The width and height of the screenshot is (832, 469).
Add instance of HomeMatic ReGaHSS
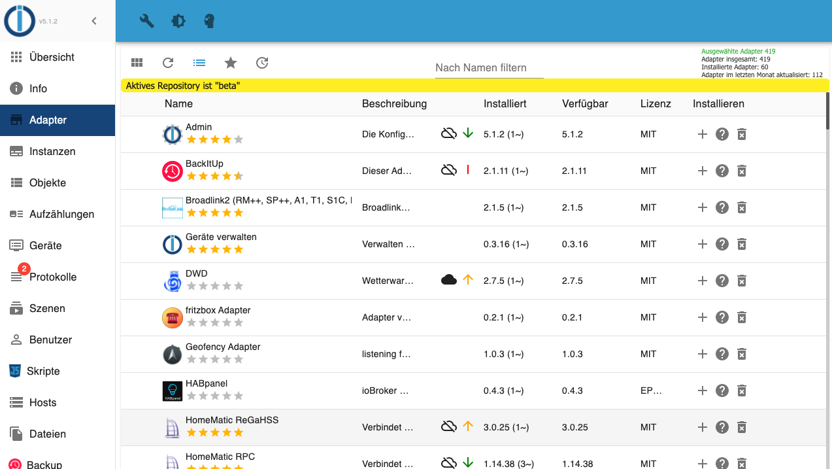point(703,427)
